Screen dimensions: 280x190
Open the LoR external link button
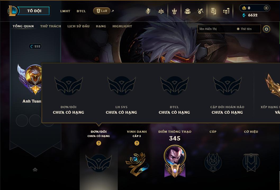(x=102, y=11)
